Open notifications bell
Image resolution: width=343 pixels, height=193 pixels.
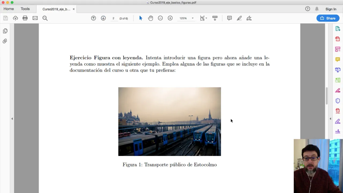pyautogui.click(x=317, y=9)
